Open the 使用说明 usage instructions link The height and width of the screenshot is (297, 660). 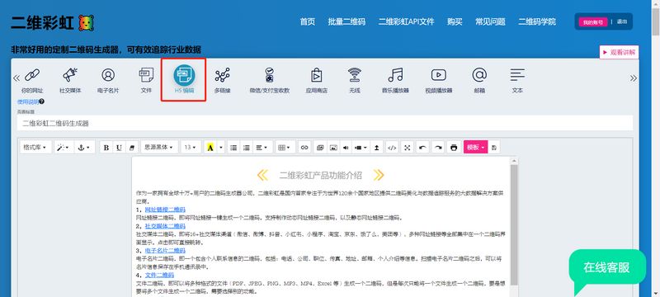point(28,101)
